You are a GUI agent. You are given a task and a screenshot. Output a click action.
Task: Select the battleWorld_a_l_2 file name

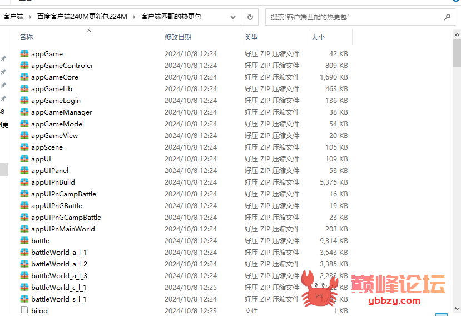(x=59, y=264)
